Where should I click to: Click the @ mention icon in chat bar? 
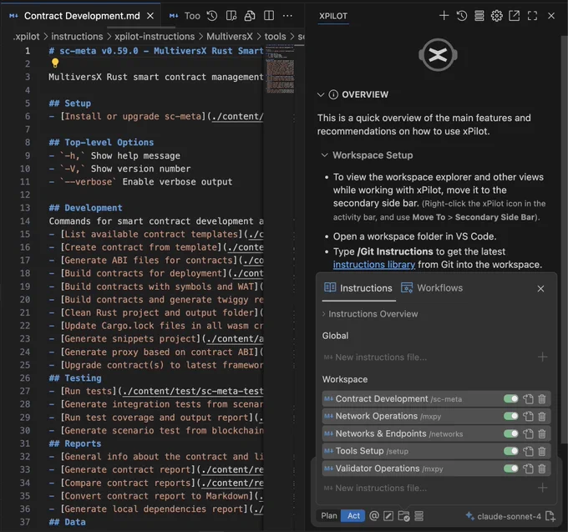pos(374,515)
